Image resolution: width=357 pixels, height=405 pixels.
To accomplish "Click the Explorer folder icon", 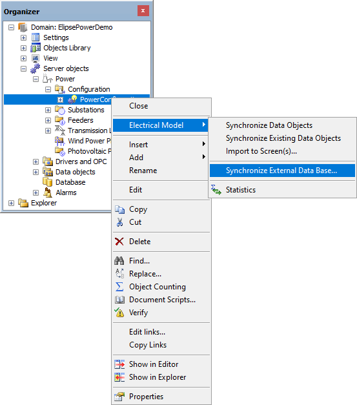I will coord(23,203).
